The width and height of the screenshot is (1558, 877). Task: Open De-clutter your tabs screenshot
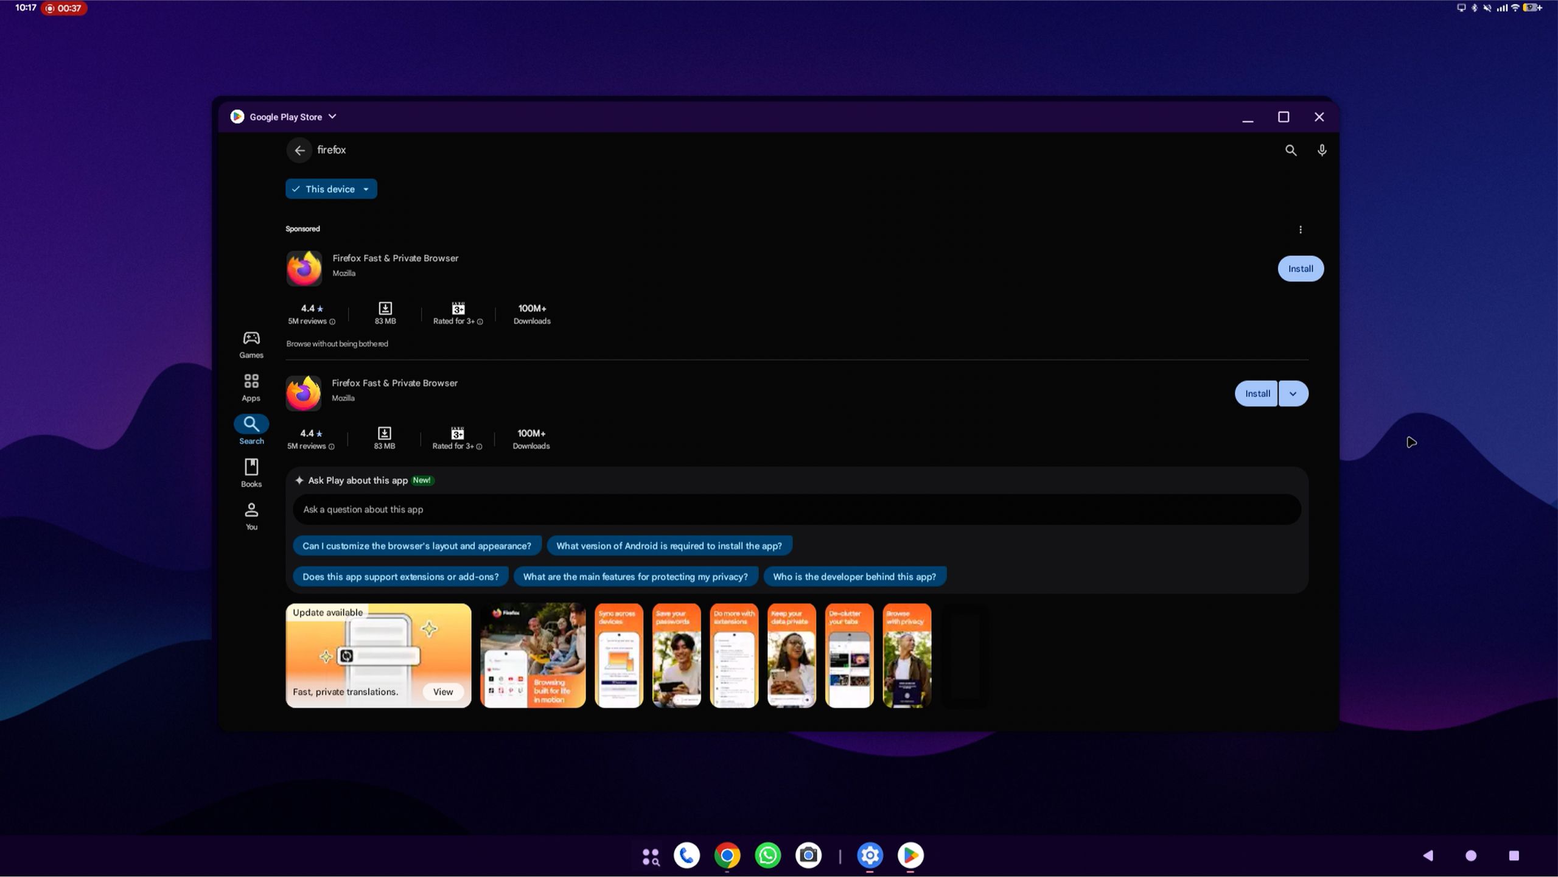pos(849,655)
